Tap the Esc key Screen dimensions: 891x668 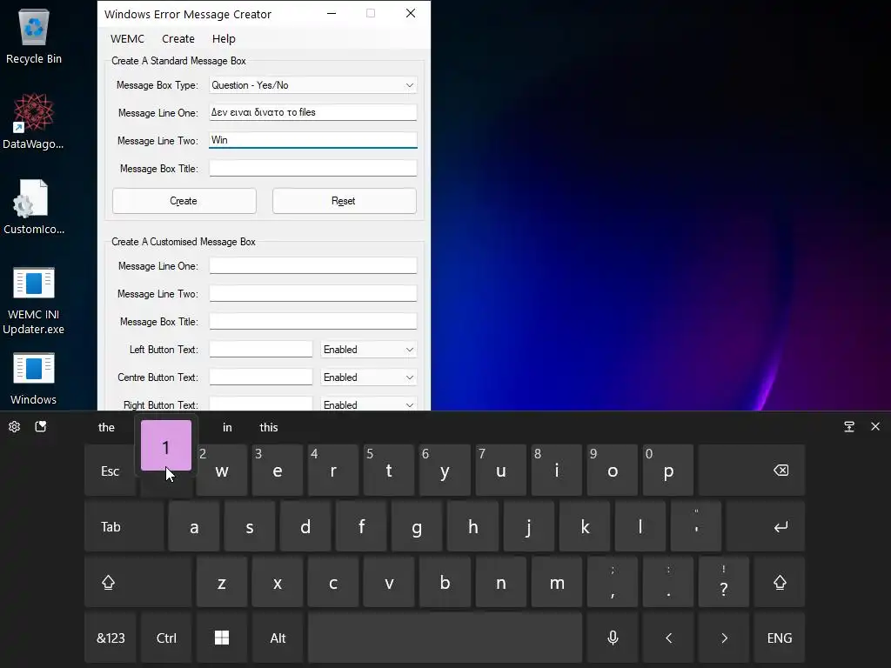[111, 471]
